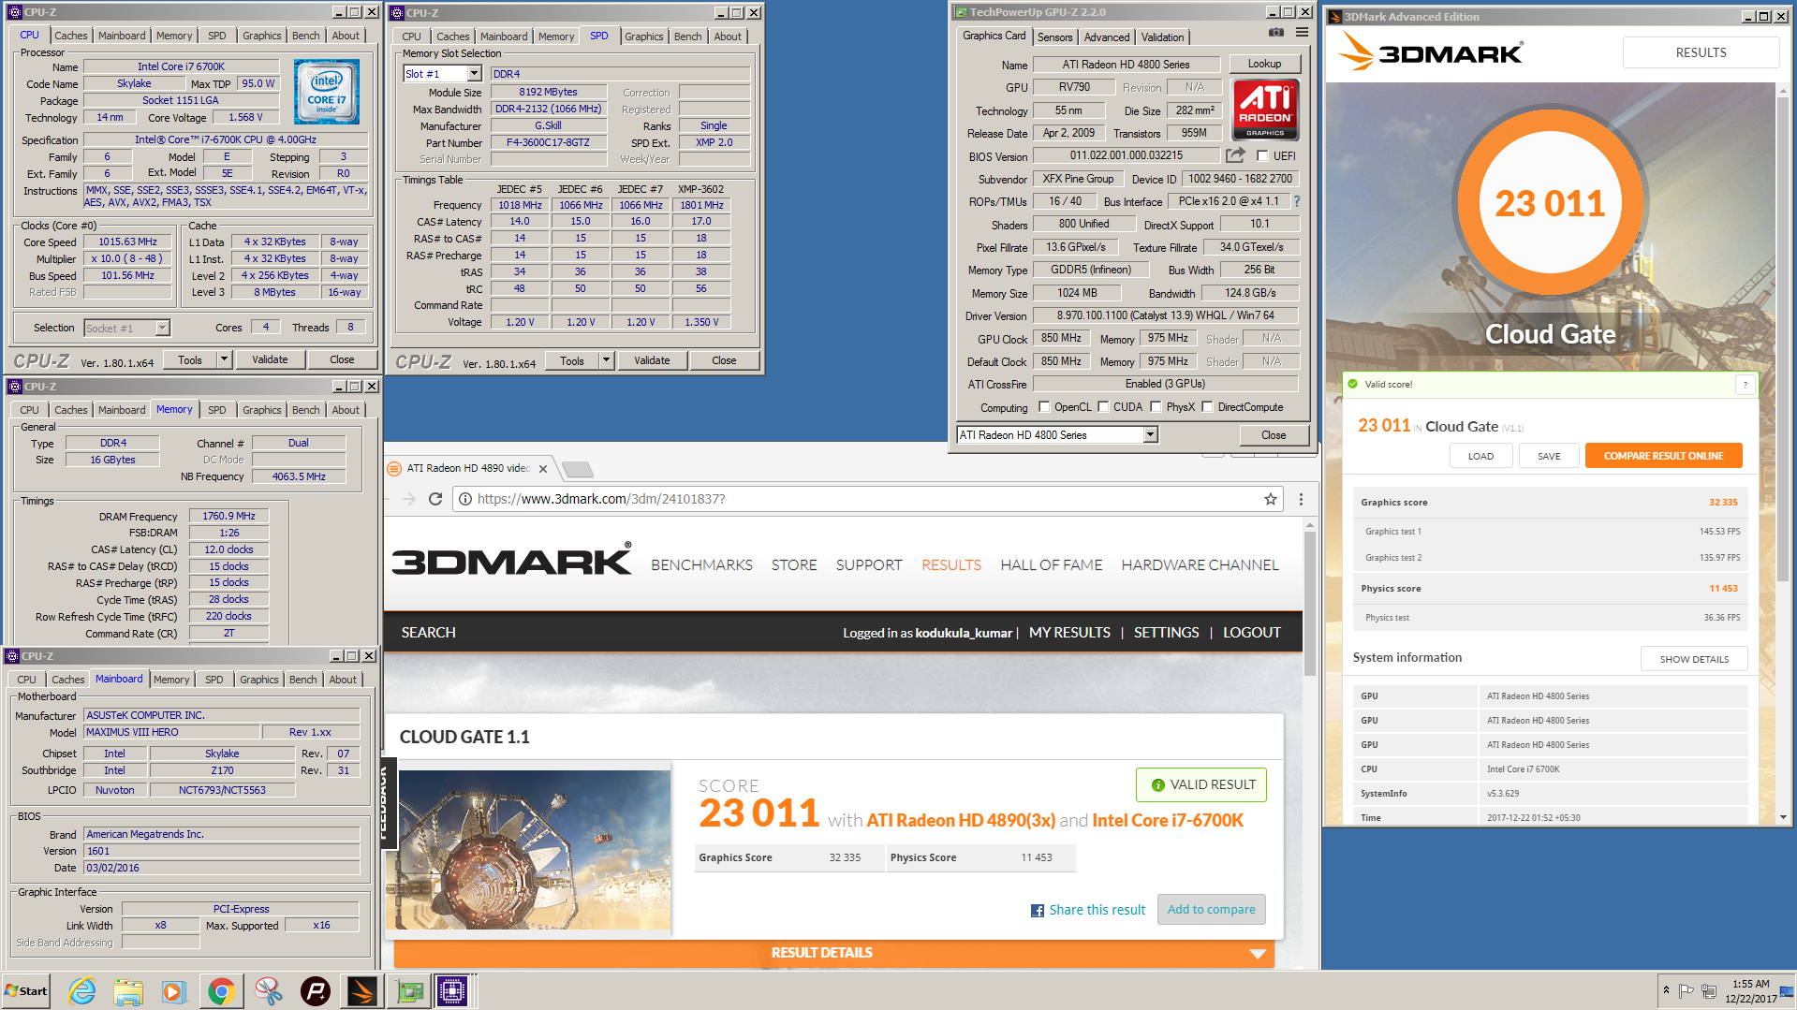Click the Lookup button in GPU-Z
Screen dimensions: 1797x1010
(x=1264, y=64)
